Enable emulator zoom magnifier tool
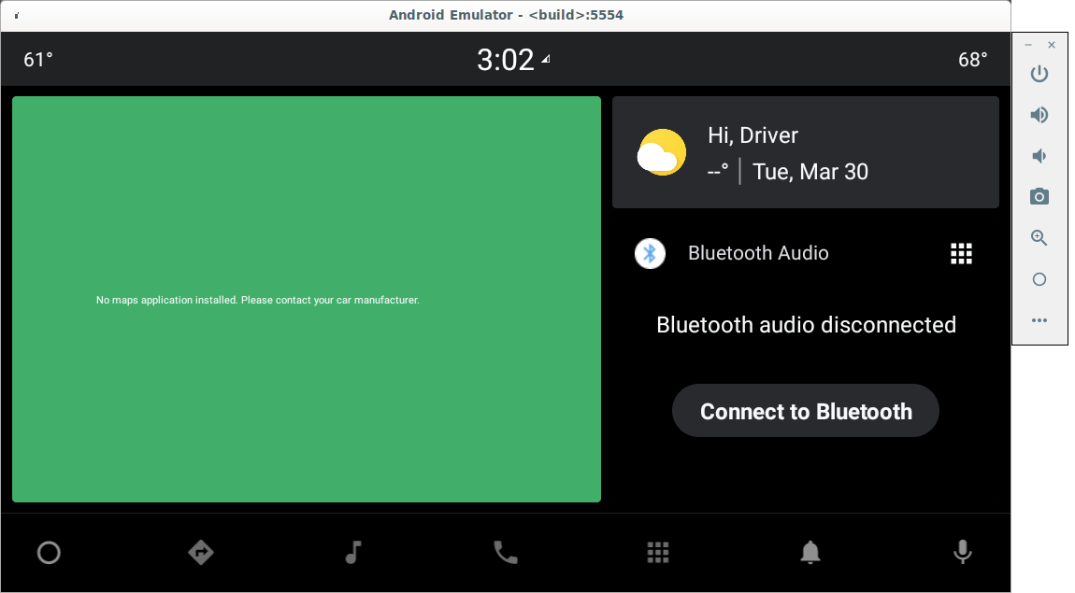 pyautogui.click(x=1039, y=238)
